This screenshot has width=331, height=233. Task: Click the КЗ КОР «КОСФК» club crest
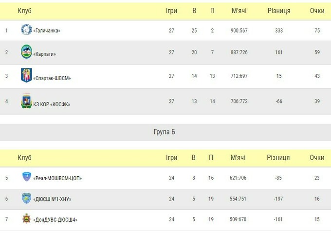(x=26, y=102)
